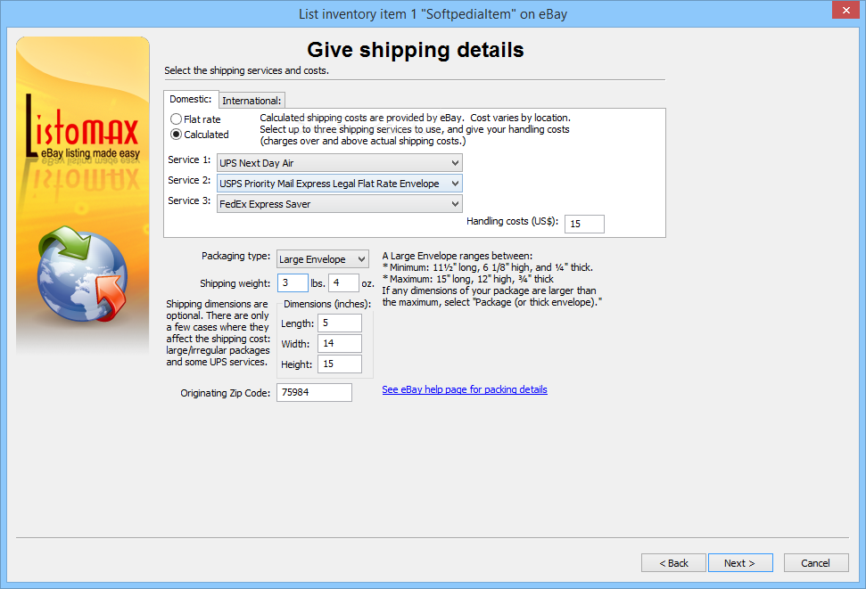
Task: Click the 'Service 1:' label
Action: click(x=189, y=160)
